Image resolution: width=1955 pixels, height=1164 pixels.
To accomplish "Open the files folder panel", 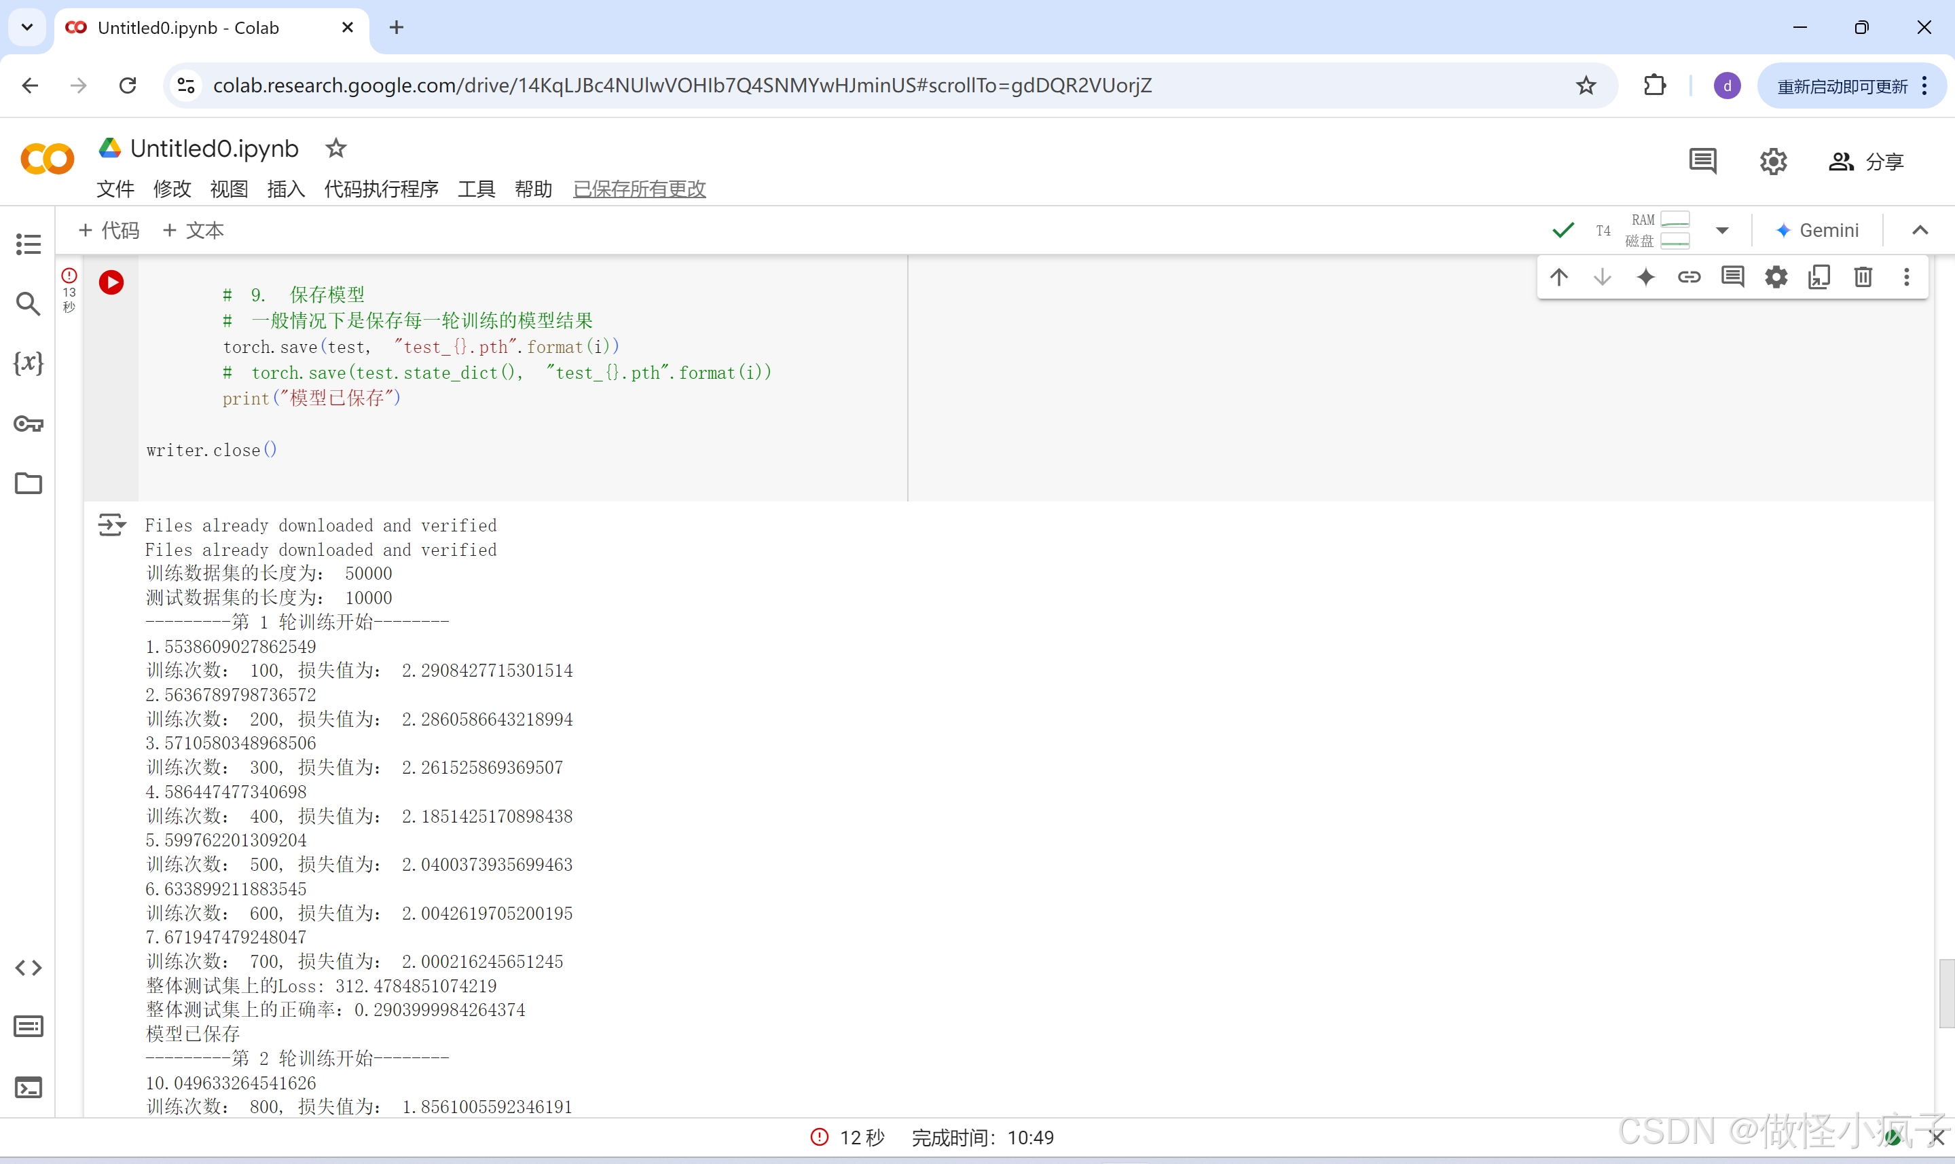I will (x=29, y=483).
